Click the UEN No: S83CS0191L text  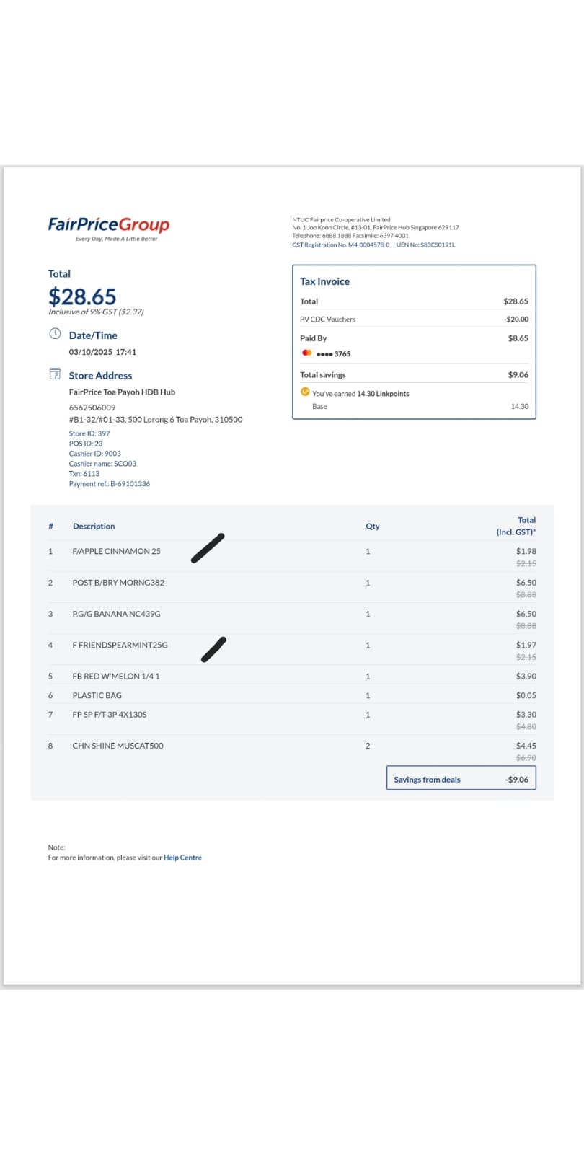425,245
